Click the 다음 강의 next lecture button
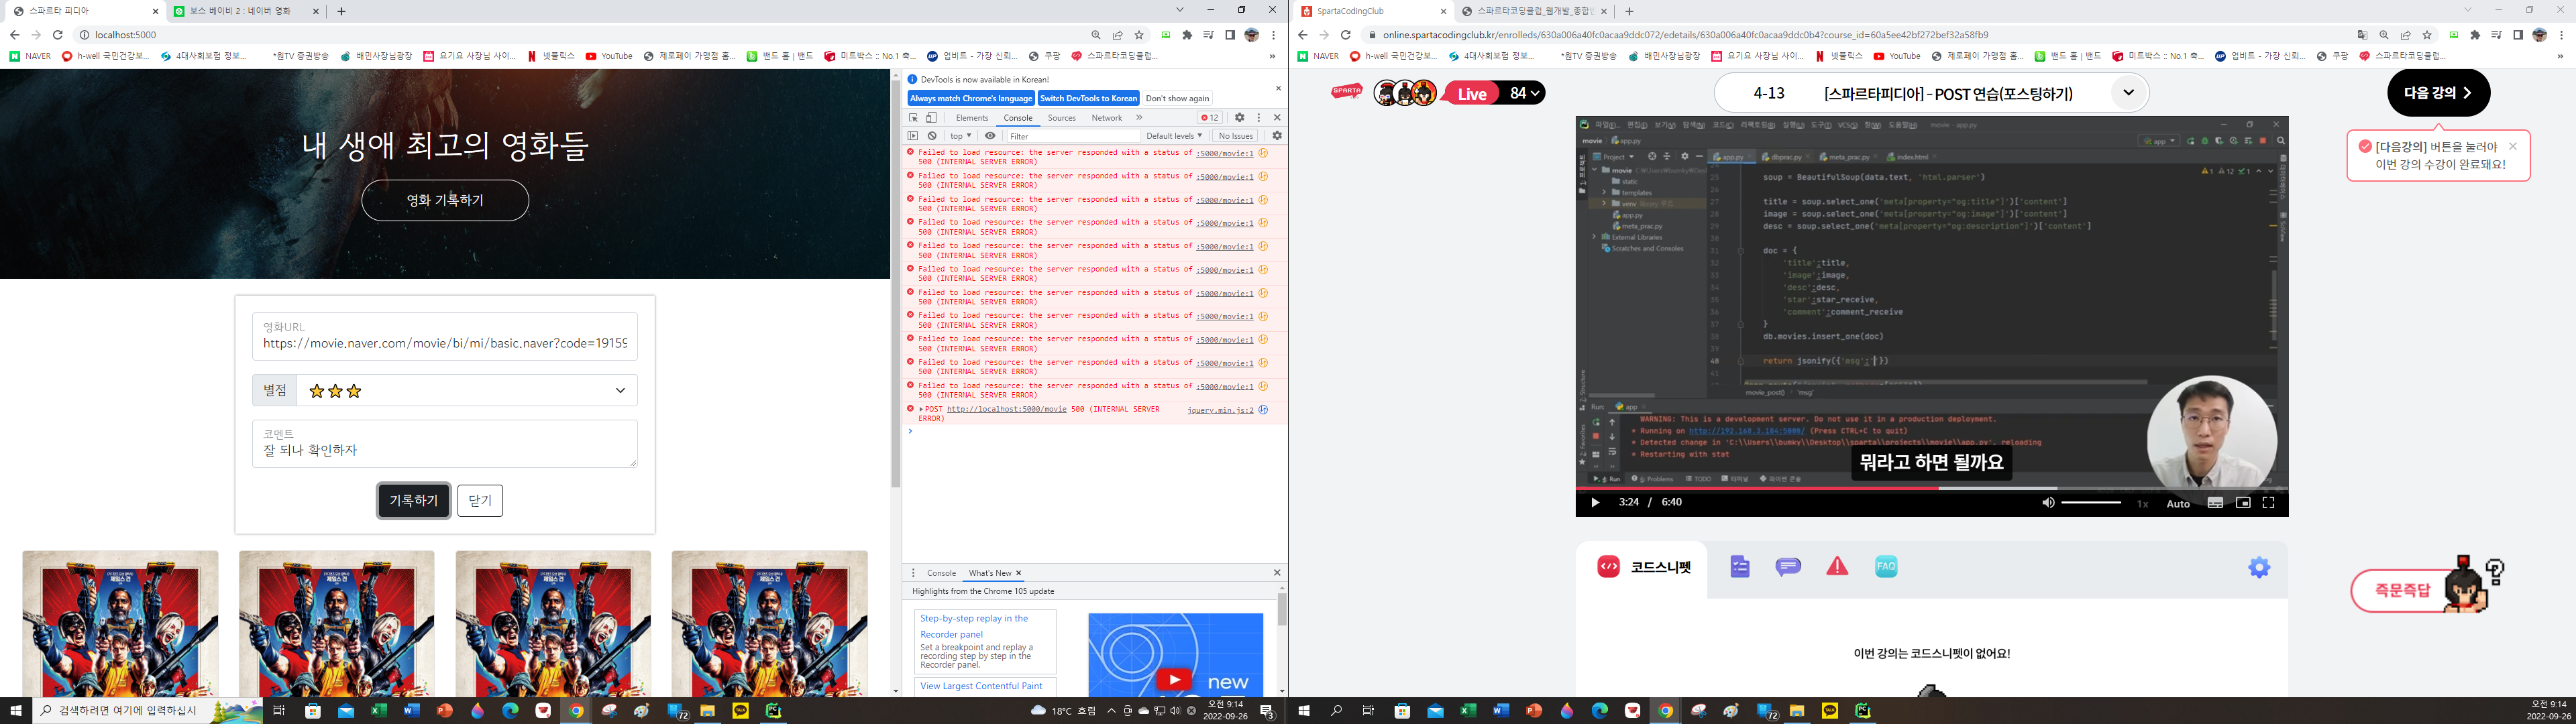 (x=2437, y=93)
